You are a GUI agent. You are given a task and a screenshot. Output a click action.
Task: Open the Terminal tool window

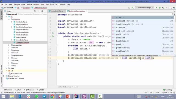click(8, 90)
